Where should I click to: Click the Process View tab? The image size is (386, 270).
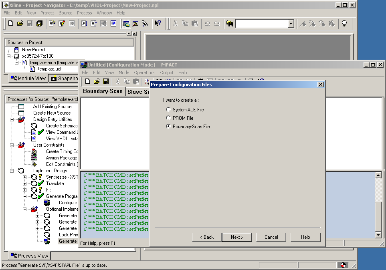click(30, 256)
